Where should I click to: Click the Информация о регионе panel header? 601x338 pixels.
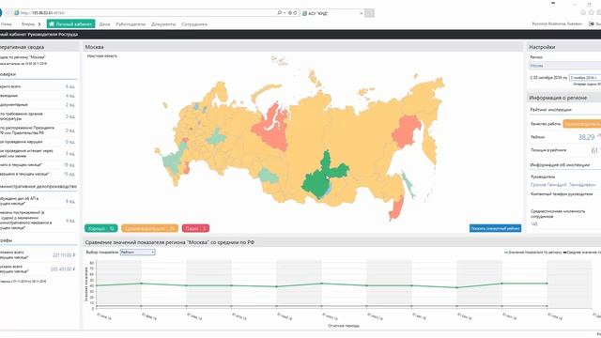click(x=564, y=98)
